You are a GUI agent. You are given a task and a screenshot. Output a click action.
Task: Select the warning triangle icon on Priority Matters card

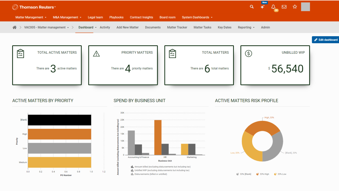(x=96, y=53)
